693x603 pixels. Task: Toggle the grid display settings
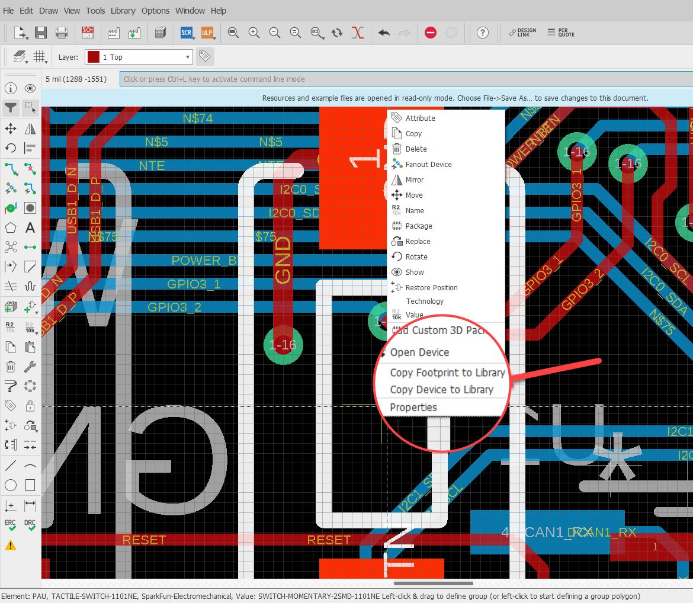39,57
